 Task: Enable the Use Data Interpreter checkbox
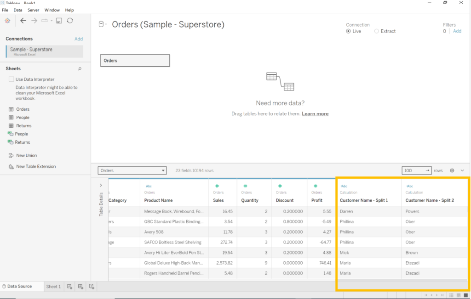[11, 79]
